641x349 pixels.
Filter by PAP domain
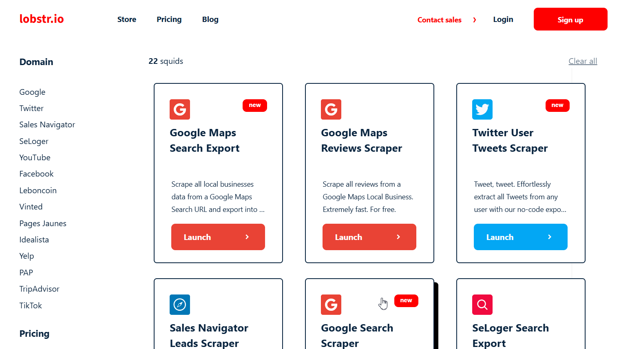click(26, 273)
